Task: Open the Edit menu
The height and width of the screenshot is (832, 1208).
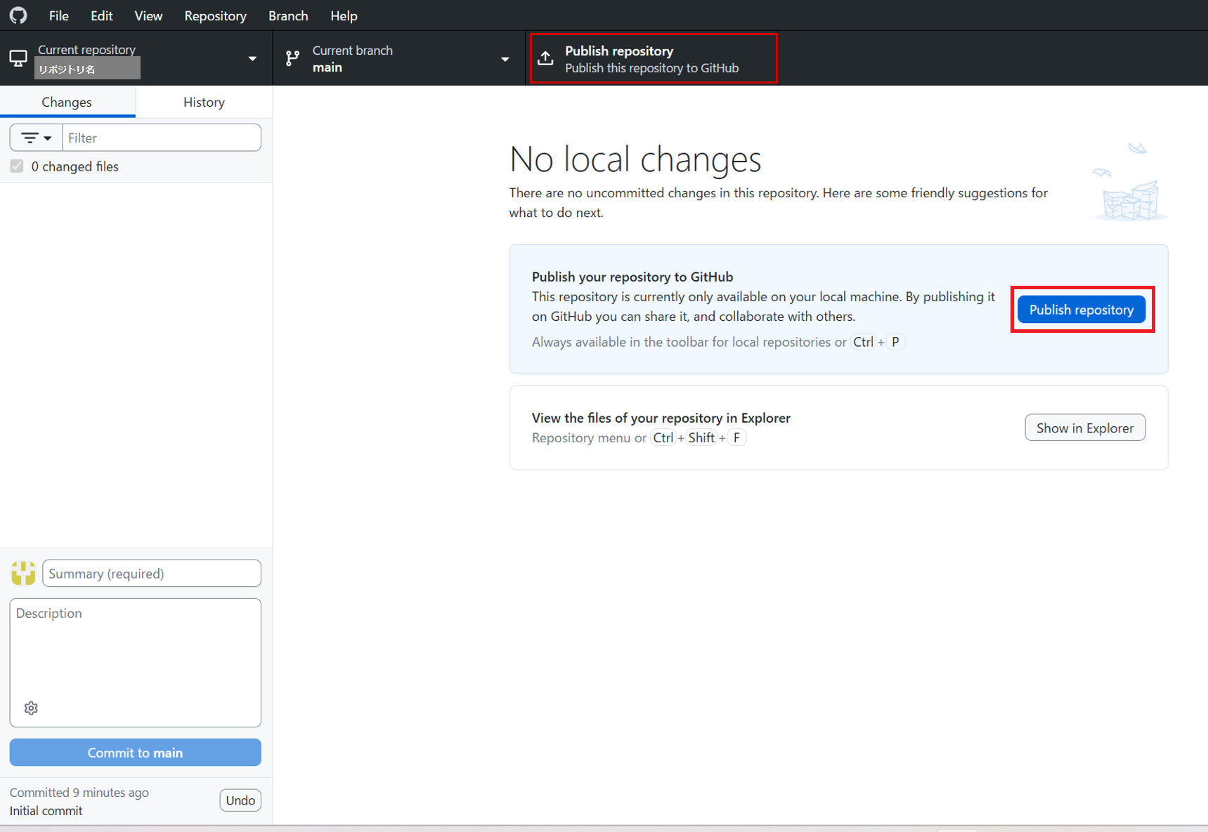Action: (102, 15)
